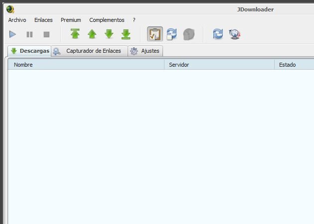Viewport: 314px width, 224px height.
Task: Sort by the Estado column header
Action: [x=294, y=65]
